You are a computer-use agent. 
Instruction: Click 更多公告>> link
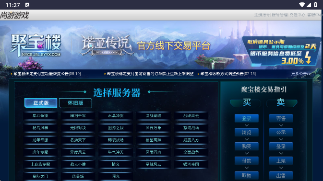301,74
